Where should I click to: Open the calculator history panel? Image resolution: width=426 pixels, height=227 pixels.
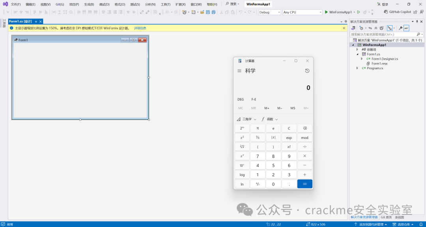point(307,71)
